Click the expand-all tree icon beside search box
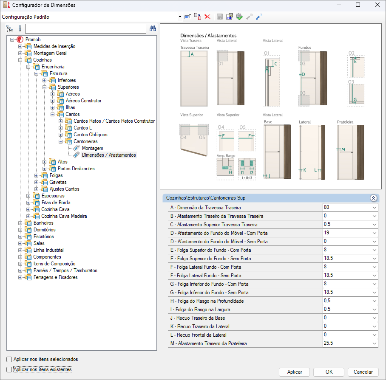 (10, 28)
